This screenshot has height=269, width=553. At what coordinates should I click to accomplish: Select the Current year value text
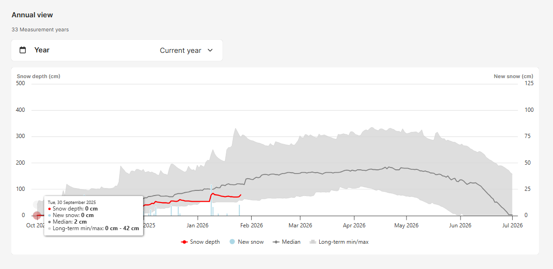coord(180,51)
